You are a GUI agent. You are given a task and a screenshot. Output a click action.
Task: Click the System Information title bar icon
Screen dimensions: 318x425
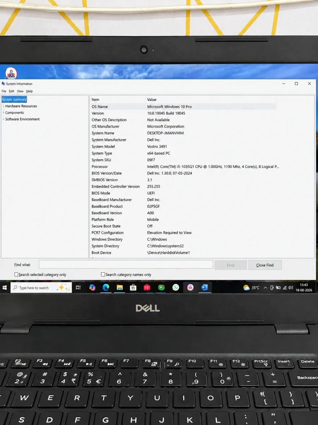pyautogui.click(x=3, y=84)
